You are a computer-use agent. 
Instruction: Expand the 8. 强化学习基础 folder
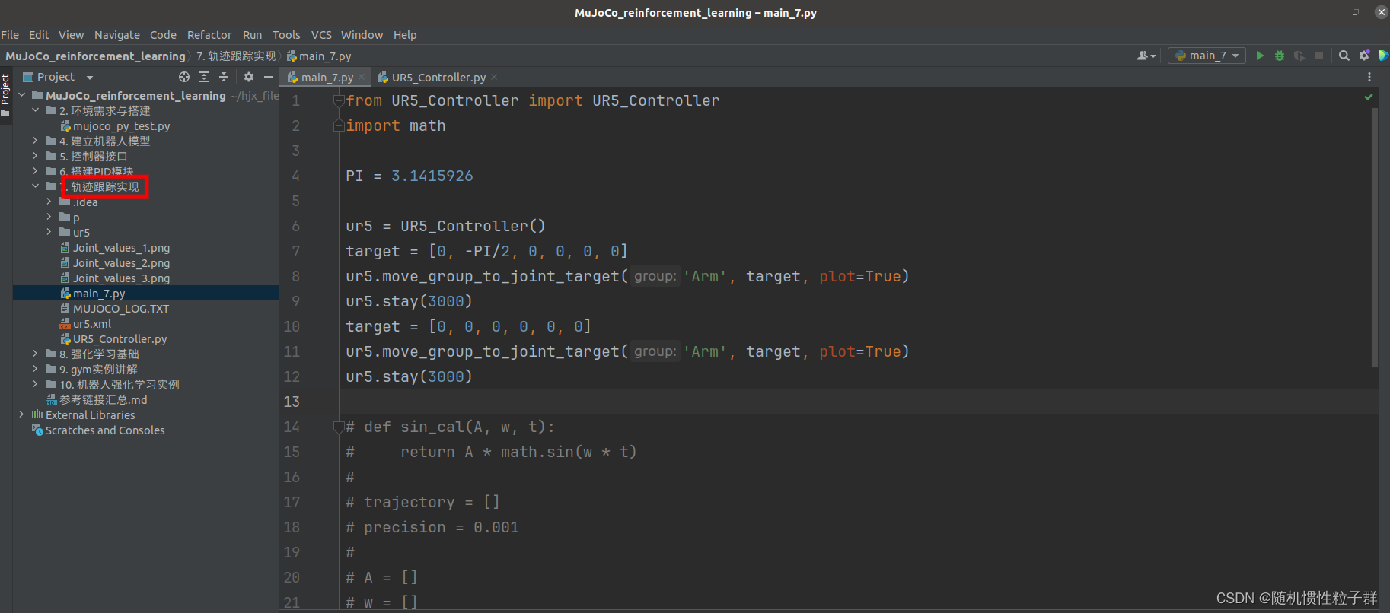[x=35, y=354]
